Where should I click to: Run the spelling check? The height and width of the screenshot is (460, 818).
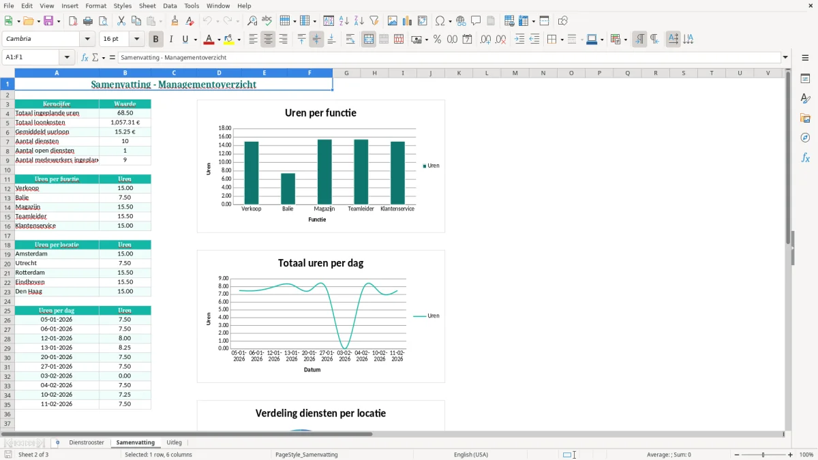pos(267,21)
